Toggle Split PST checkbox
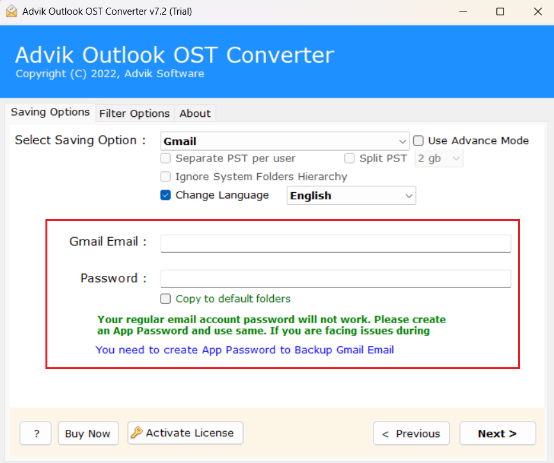This screenshot has height=463, width=554. click(x=349, y=158)
